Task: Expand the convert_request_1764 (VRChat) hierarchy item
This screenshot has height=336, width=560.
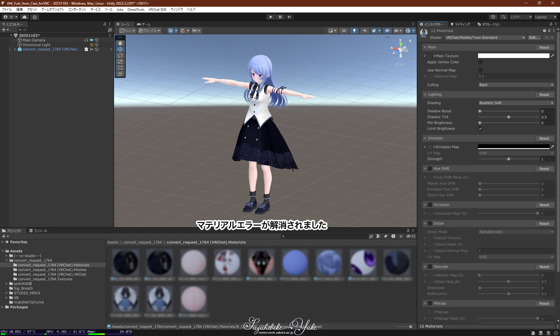Action: 15,49
